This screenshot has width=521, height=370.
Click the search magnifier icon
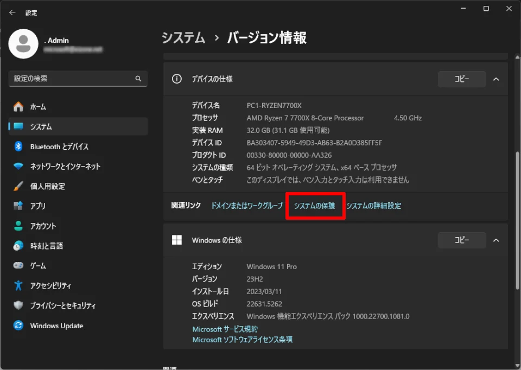click(138, 78)
